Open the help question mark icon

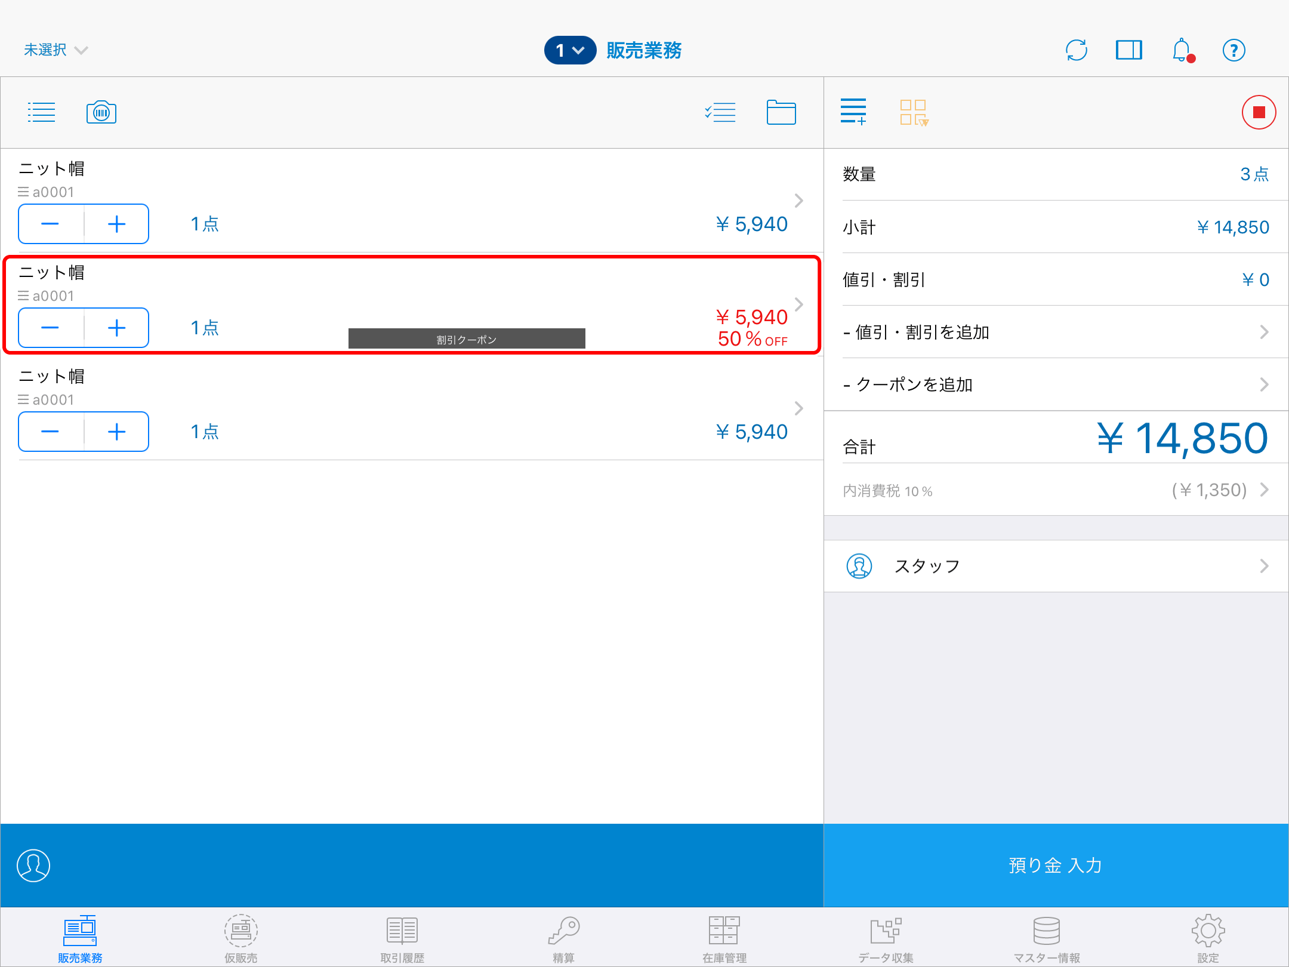tap(1234, 50)
